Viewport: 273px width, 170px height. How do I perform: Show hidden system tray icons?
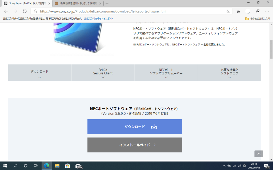pyautogui.click(x=224, y=166)
